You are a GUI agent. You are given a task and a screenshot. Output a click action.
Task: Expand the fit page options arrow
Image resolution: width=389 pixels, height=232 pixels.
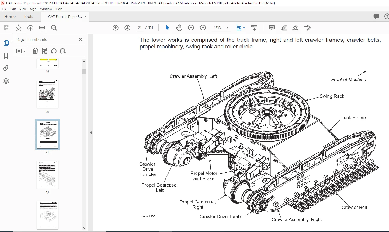[x=244, y=28]
